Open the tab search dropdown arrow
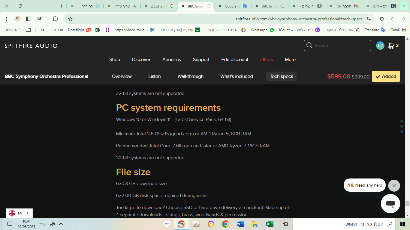This screenshot has width=410, height=230. tap(404, 6)
